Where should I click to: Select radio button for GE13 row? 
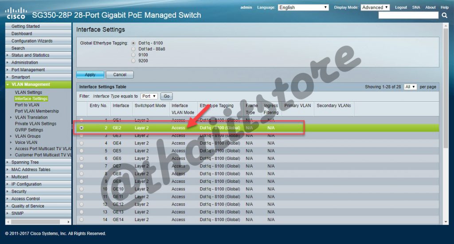click(x=82, y=212)
